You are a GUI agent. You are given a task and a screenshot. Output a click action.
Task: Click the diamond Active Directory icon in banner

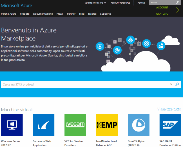point(130,40)
